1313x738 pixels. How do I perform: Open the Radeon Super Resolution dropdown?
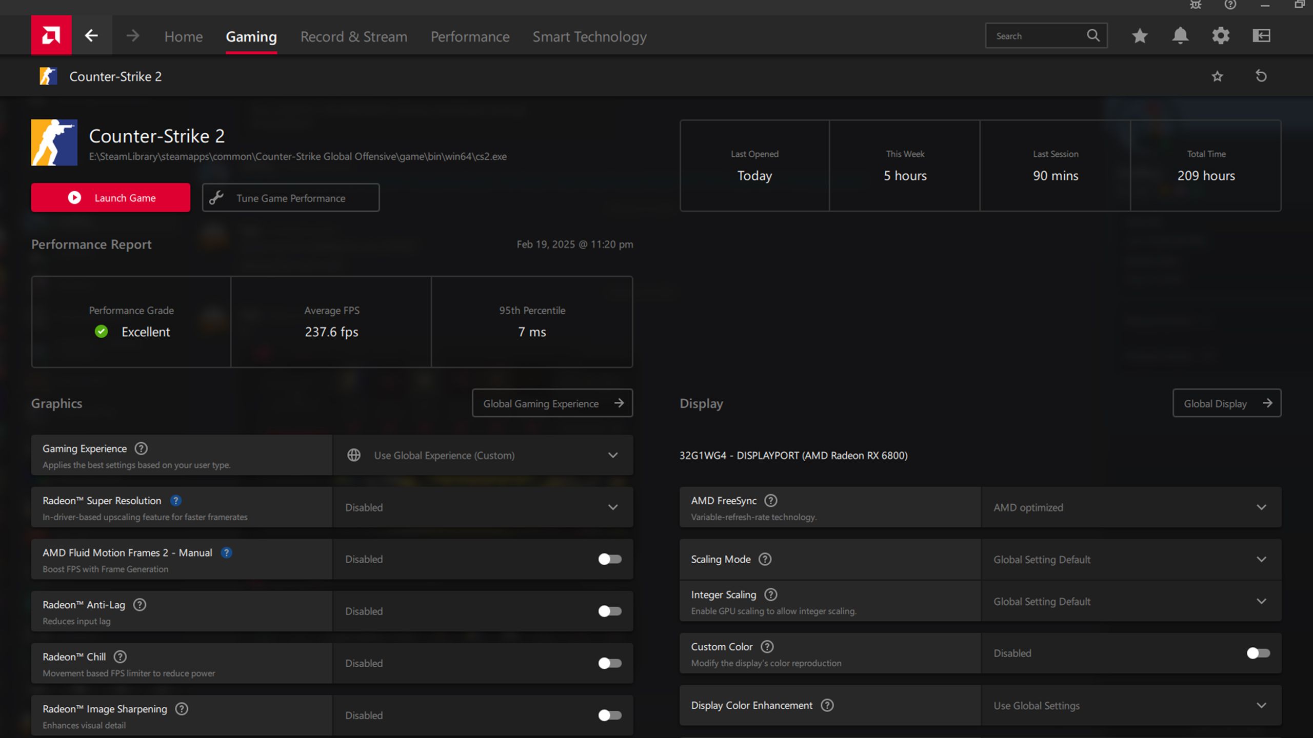612,507
